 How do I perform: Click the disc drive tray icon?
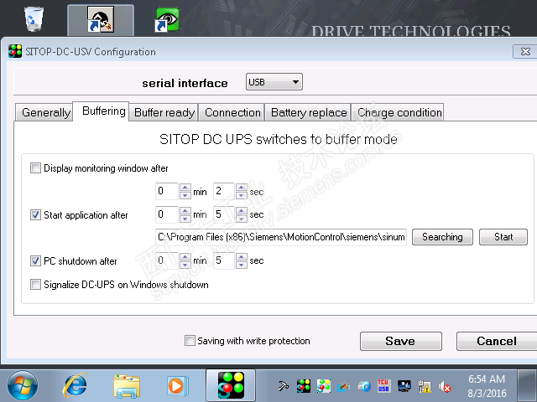pos(364,386)
